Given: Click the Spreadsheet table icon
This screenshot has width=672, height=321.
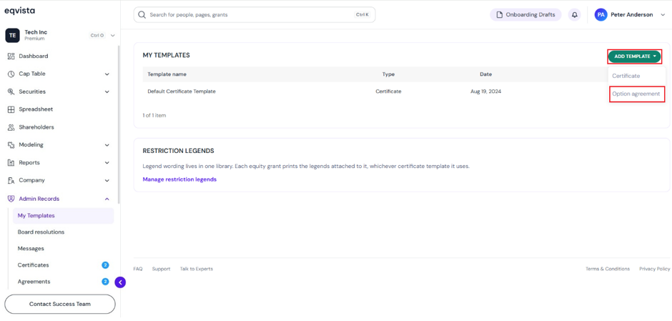Looking at the screenshot, I should (11, 109).
